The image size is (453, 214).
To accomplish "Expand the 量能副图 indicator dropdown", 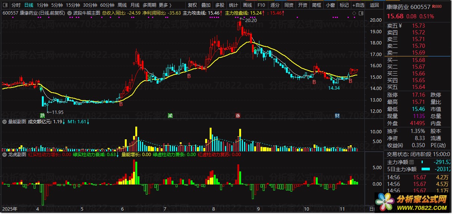I will pos(4,122).
